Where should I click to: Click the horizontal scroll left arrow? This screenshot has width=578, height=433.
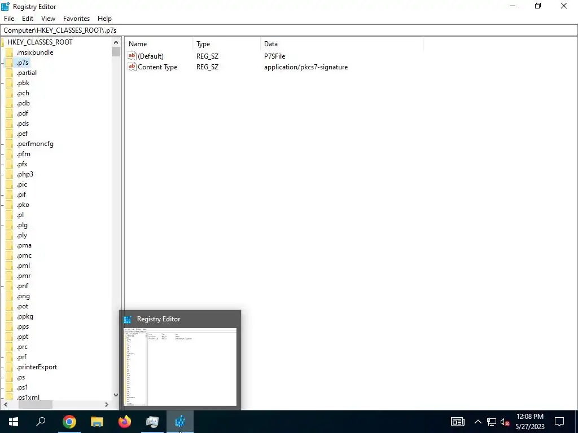[5, 404]
